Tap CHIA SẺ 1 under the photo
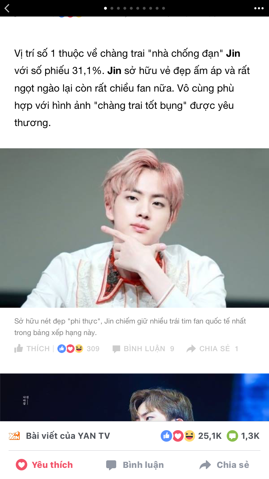 (x=213, y=349)
